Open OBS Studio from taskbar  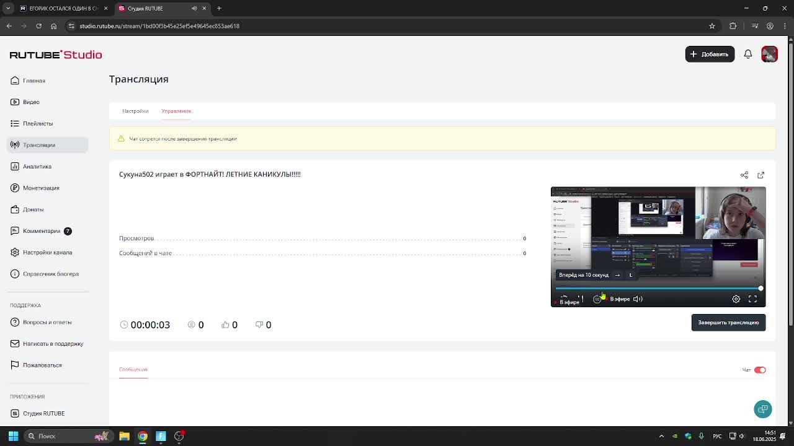tap(179, 436)
